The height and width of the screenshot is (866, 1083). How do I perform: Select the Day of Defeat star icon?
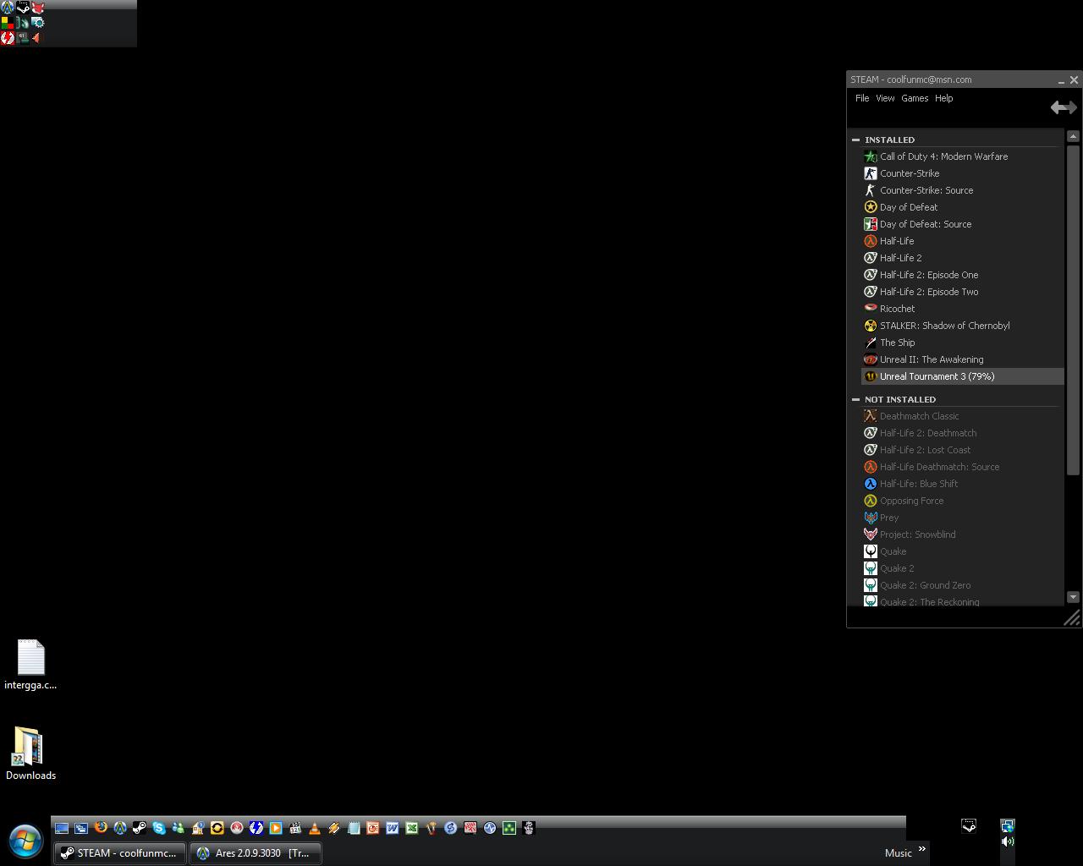[870, 207]
